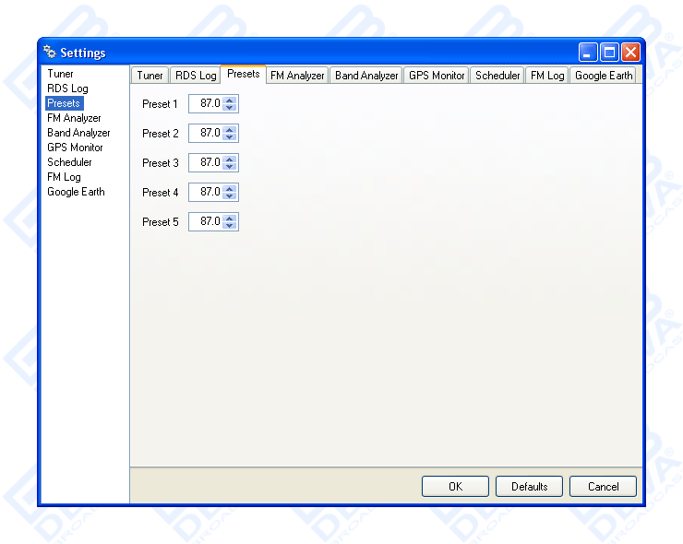This screenshot has height=544, width=683.
Task: Click the Settings gear icon in title bar
Action: pyautogui.click(x=50, y=53)
